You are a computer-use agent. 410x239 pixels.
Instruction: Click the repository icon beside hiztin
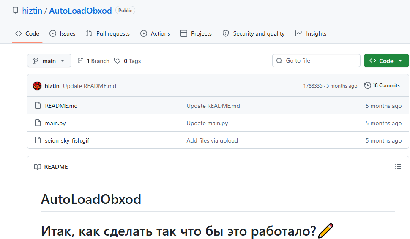pos(15,11)
